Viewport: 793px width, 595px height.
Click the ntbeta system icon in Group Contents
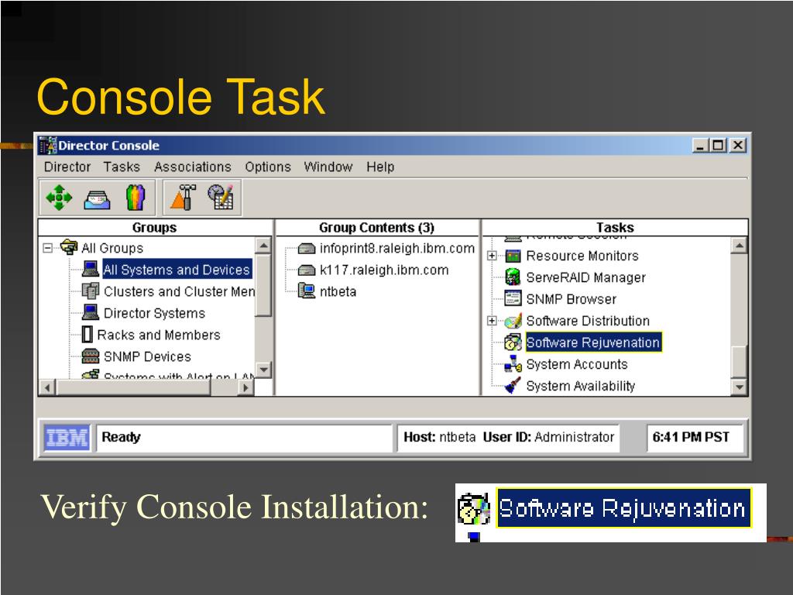pos(307,291)
